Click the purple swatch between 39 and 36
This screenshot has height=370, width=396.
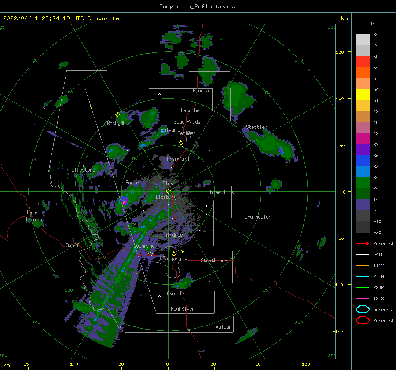tap(363, 150)
